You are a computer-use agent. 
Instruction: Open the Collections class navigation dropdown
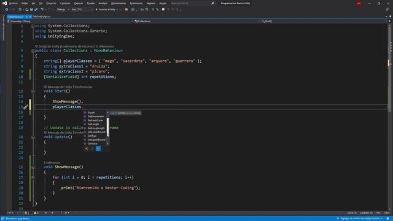(x=197, y=21)
